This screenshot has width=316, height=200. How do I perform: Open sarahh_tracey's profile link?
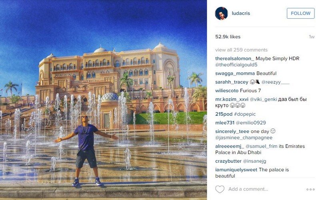(x=232, y=82)
